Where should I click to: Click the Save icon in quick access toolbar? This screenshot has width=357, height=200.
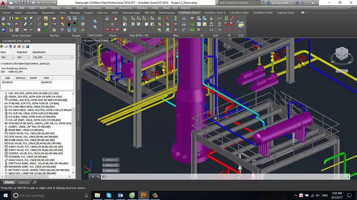pos(22,2)
